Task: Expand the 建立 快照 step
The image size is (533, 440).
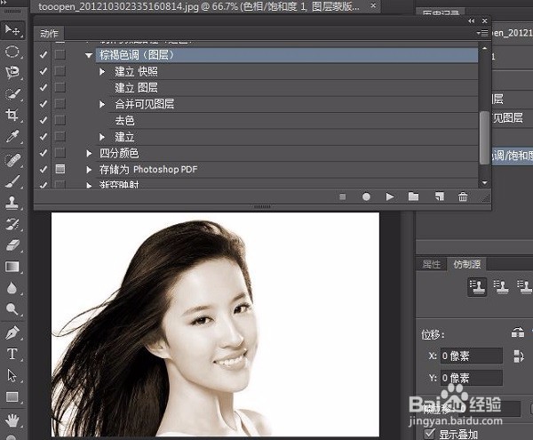Action: pyautogui.click(x=102, y=71)
